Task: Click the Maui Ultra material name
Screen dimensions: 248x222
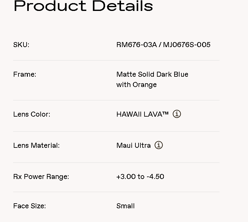Action: tap(134, 145)
